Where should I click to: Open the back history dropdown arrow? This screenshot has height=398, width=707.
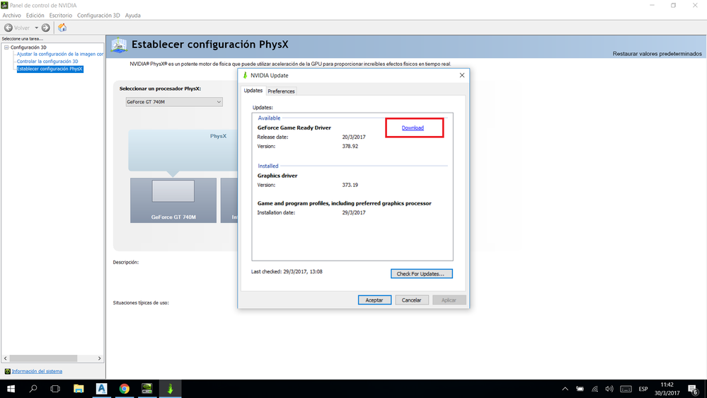[37, 28]
